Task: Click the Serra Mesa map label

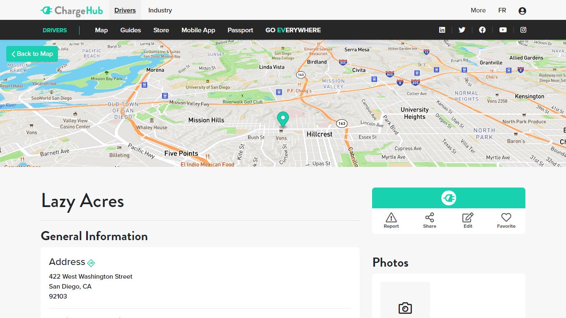Action: tap(357, 49)
